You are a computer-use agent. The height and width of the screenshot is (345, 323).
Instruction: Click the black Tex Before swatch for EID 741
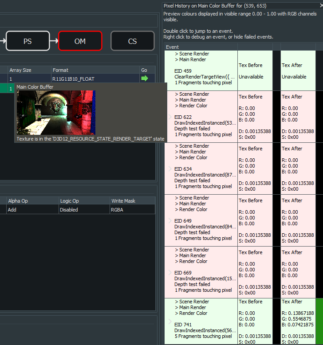(276, 321)
